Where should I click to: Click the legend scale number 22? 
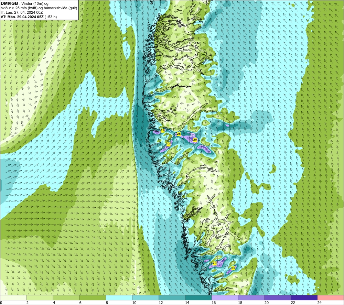coord(293,303)
